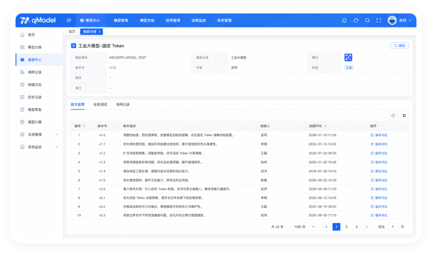The width and height of the screenshot is (432, 256).
Task: Close the 模型详情 tab with its X
Action: click(99, 32)
